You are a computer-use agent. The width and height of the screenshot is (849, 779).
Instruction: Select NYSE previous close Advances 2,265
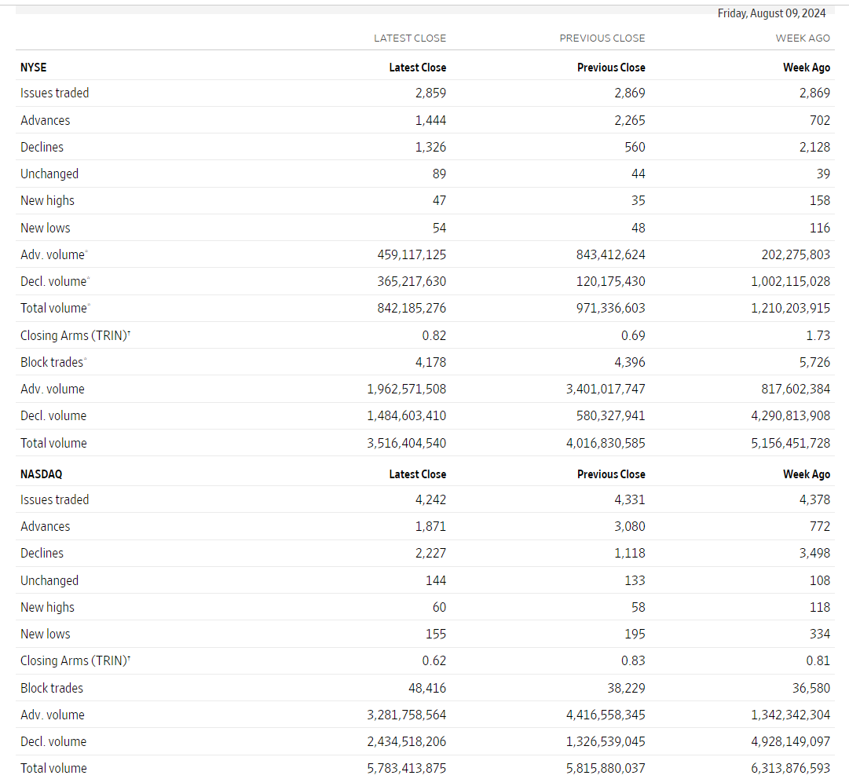[630, 120]
